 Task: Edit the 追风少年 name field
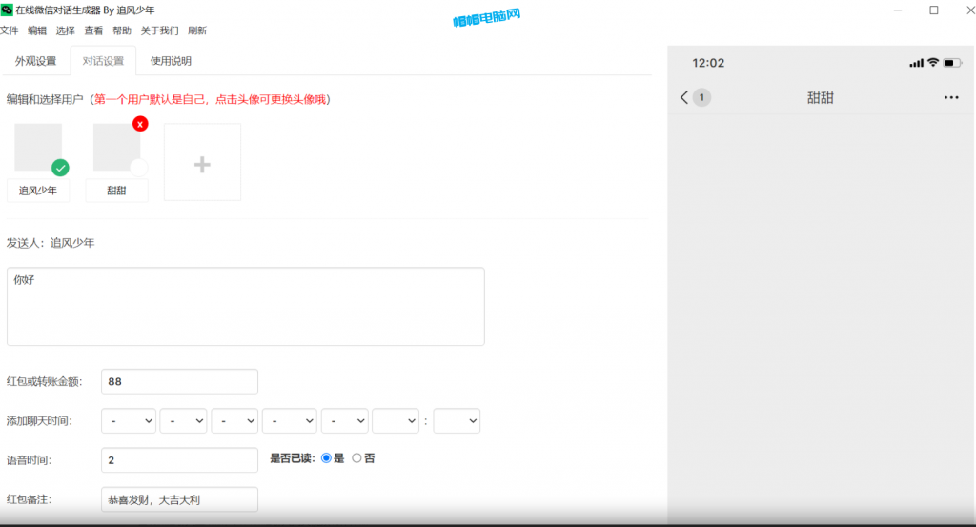click(38, 191)
